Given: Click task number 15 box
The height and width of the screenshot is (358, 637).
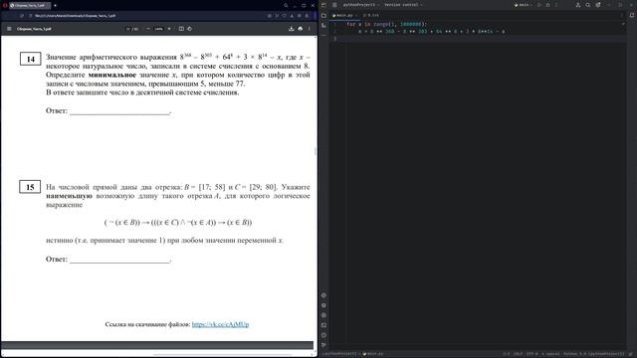Looking at the screenshot, I should pyautogui.click(x=30, y=187).
